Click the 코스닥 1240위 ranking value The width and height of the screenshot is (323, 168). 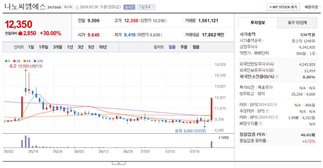pos(303,41)
